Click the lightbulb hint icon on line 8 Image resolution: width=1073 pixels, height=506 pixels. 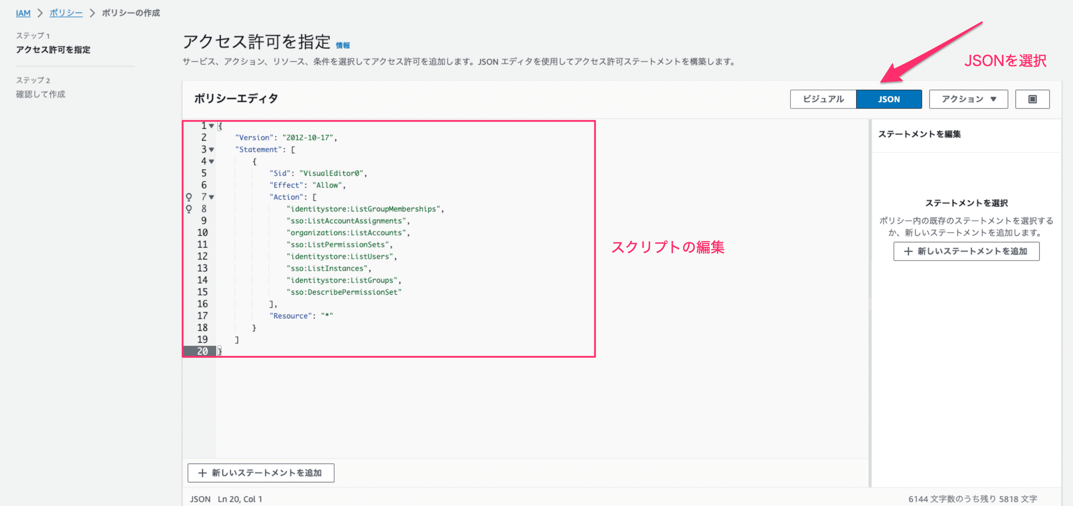[x=189, y=209]
